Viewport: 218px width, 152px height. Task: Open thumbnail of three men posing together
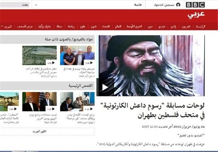pos(77,55)
